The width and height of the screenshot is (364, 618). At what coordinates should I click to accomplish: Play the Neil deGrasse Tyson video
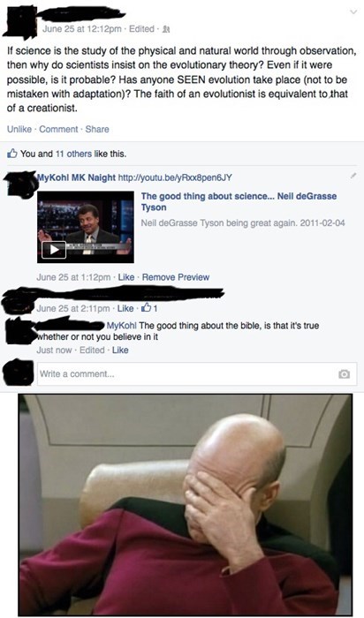click(x=54, y=250)
